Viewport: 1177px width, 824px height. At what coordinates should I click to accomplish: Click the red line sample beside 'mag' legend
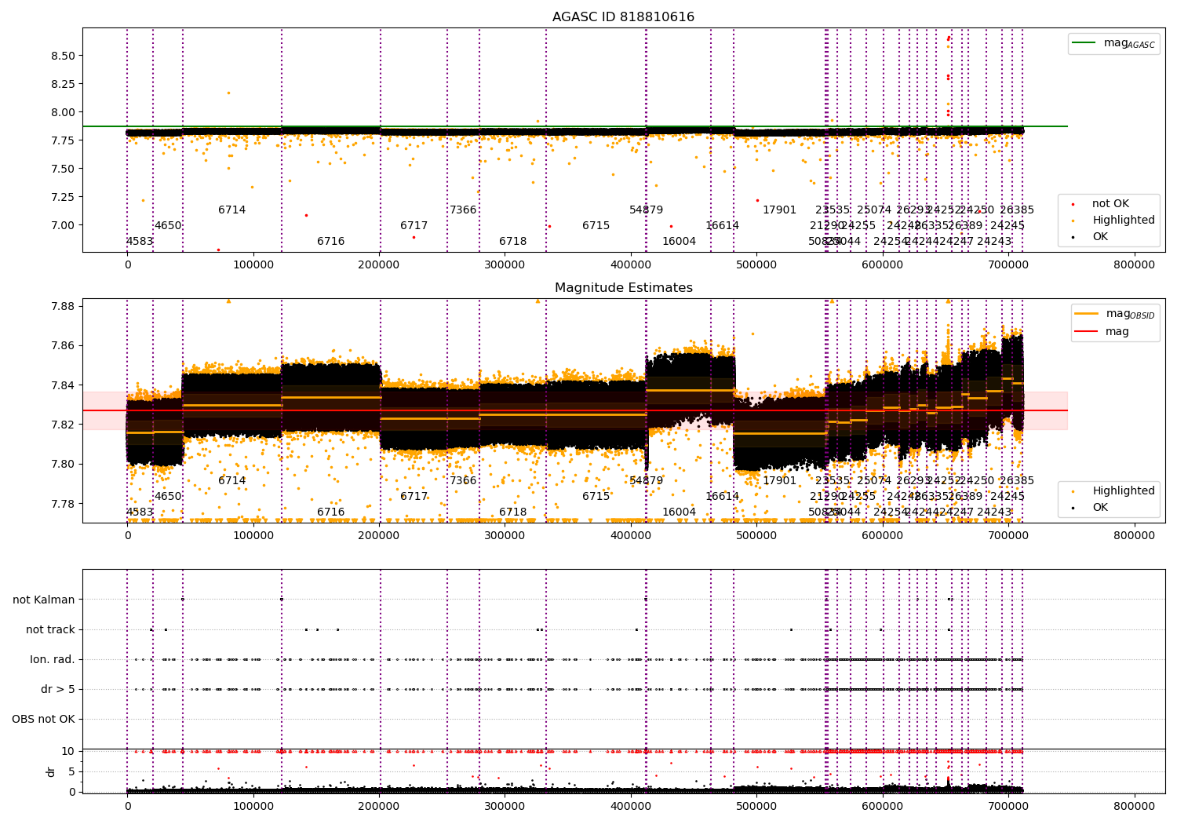coord(1086,331)
